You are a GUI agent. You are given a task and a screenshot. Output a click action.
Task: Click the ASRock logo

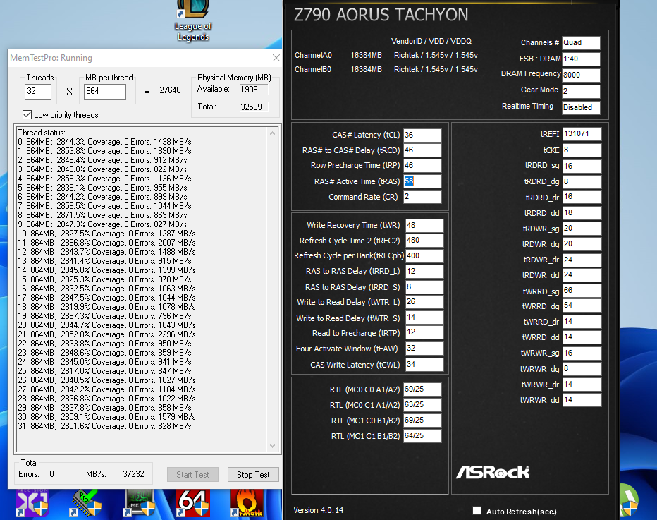[493, 472]
